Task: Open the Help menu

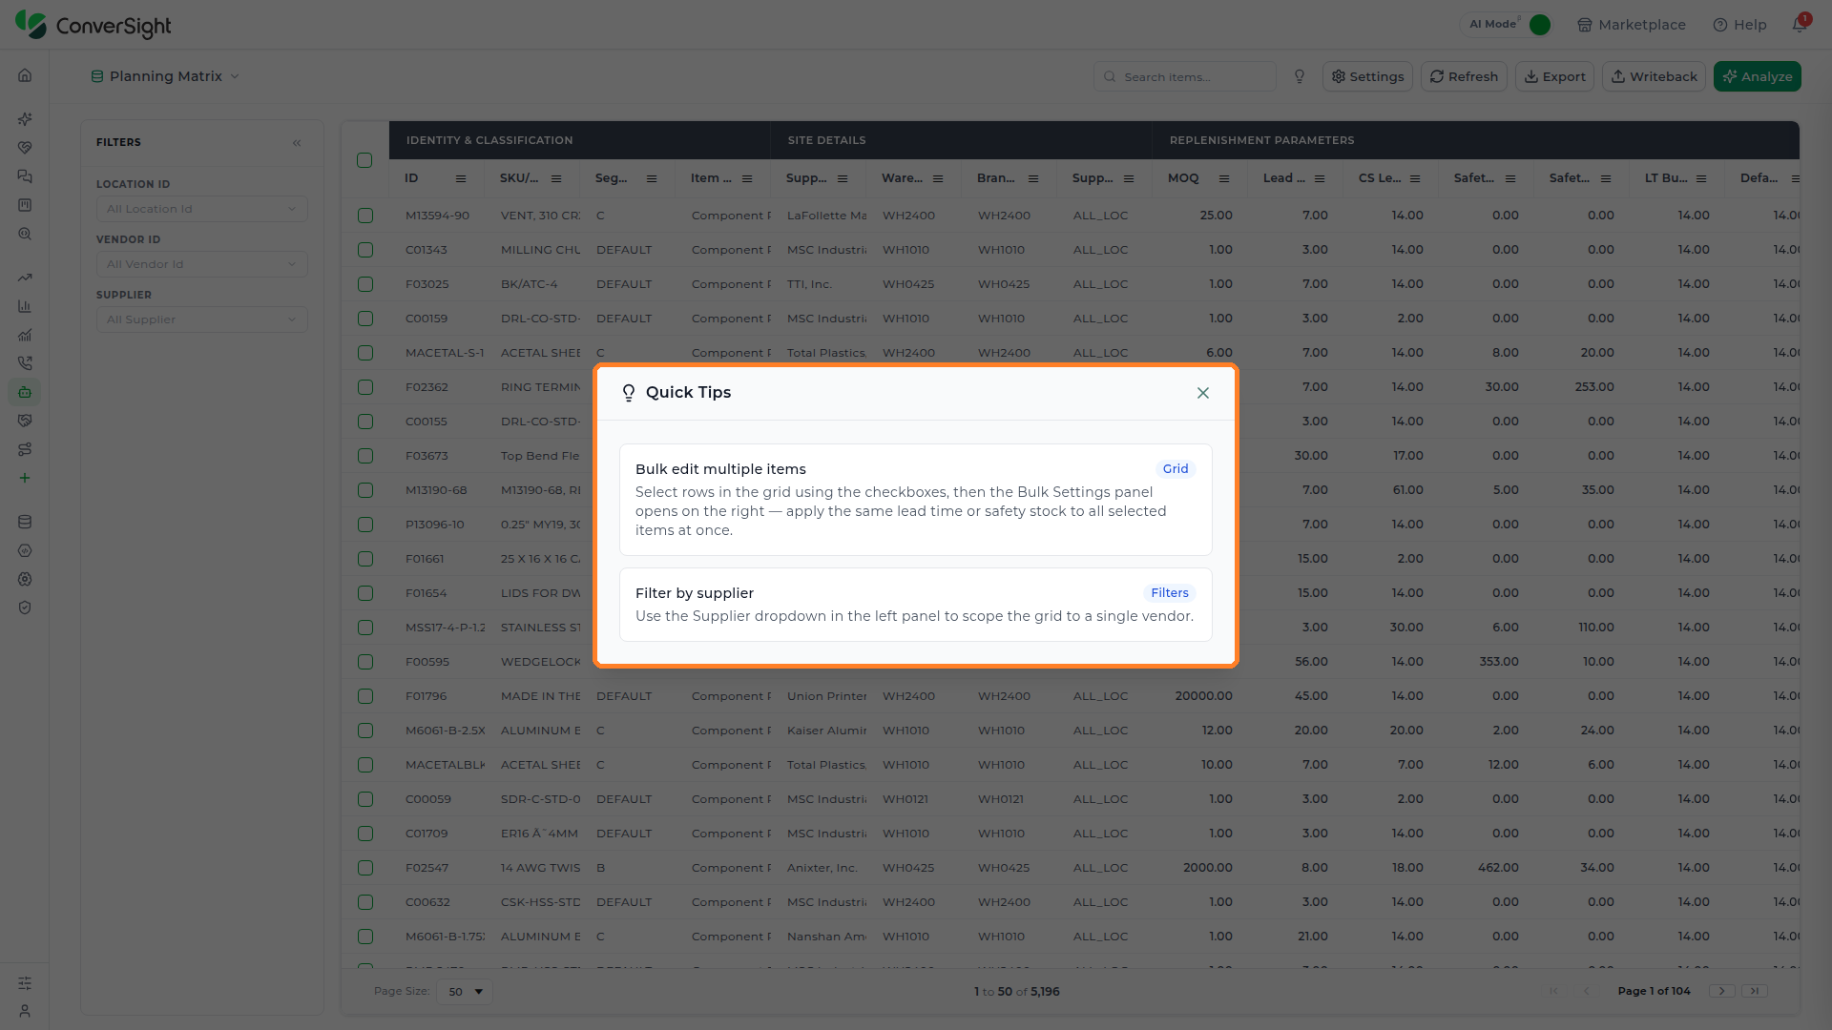Action: coord(1740,25)
